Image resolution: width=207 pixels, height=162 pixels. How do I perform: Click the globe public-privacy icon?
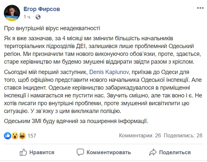pos(38,17)
